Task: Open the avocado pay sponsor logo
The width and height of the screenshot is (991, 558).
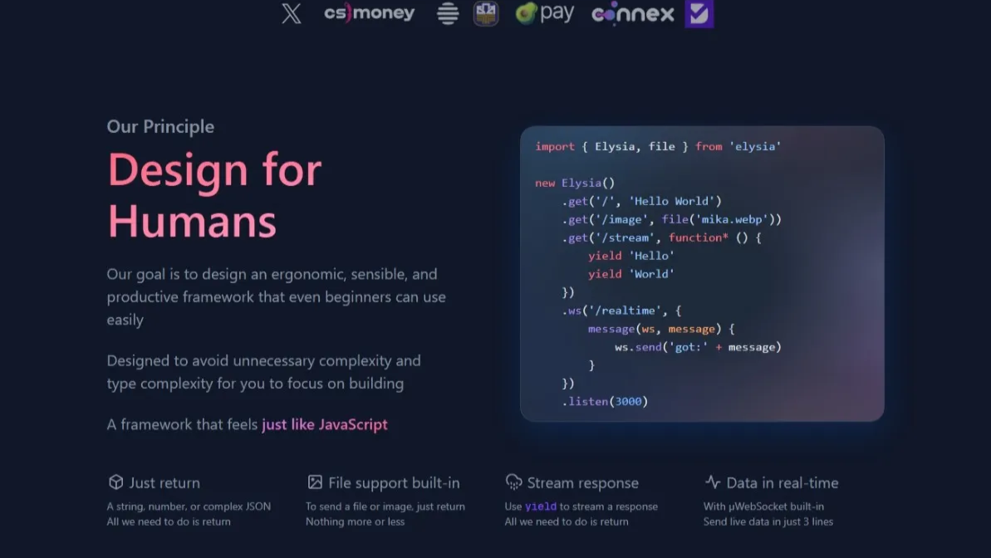Action: [544, 13]
